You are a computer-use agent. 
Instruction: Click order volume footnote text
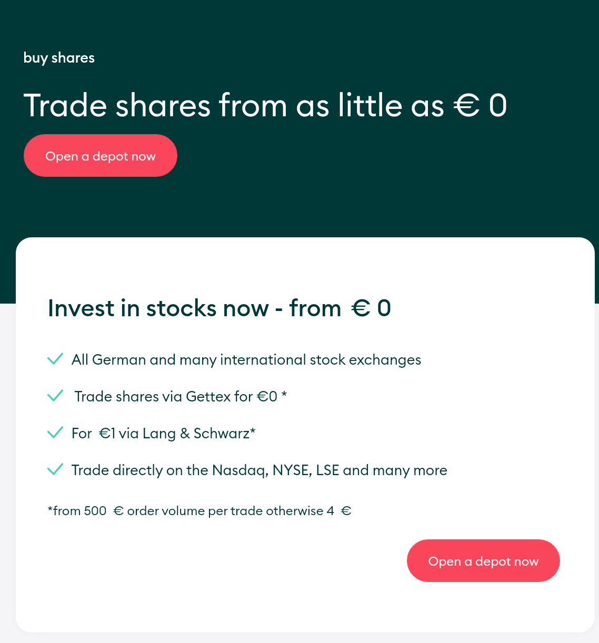click(x=199, y=511)
